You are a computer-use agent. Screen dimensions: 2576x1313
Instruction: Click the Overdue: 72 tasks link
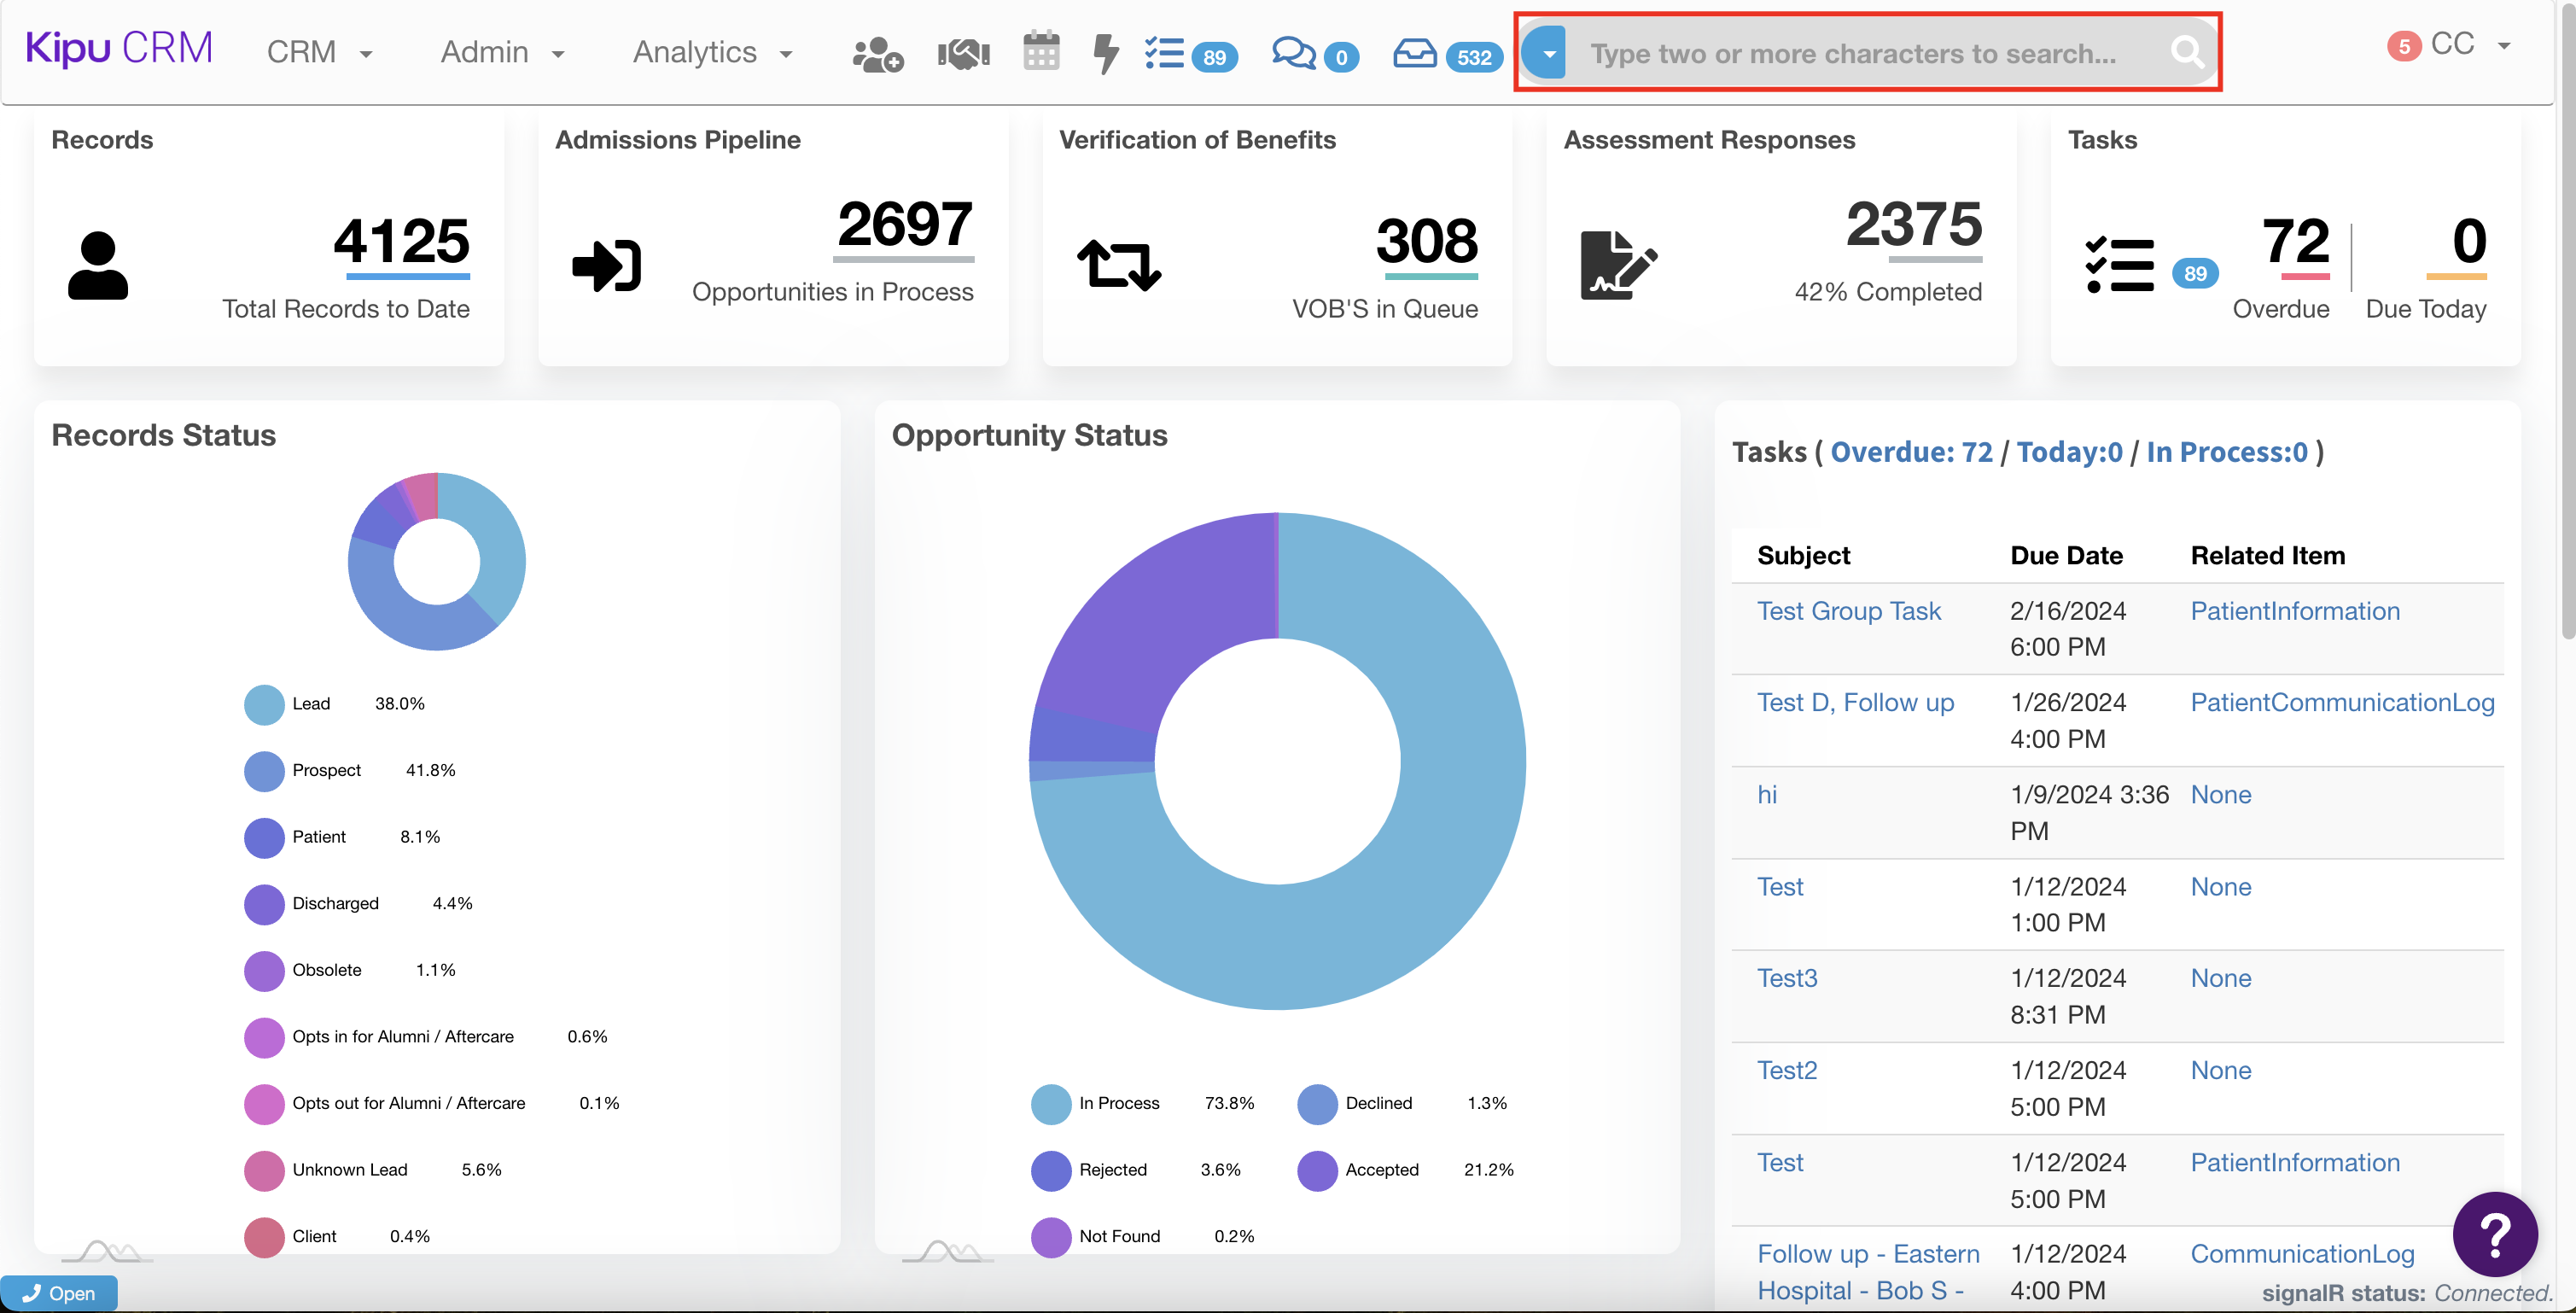click(x=1911, y=452)
